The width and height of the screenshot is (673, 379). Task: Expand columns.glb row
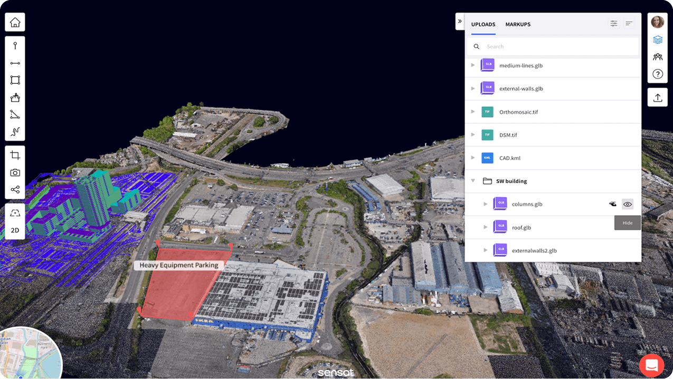click(486, 204)
